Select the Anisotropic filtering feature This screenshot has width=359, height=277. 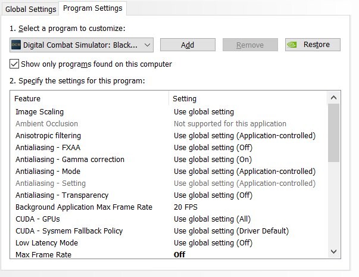[48, 136]
